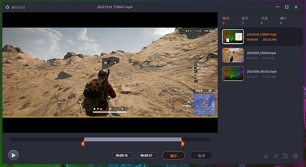This screenshot has width=306, height=167.
Task: Click the delete trash icon
Action: point(295,156)
